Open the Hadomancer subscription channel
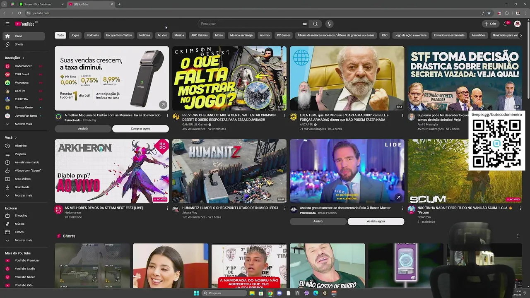The width and height of the screenshot is (530, 298). (x=24, y=66)
